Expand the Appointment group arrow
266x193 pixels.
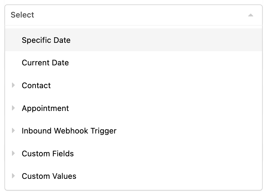click(13, 108)
